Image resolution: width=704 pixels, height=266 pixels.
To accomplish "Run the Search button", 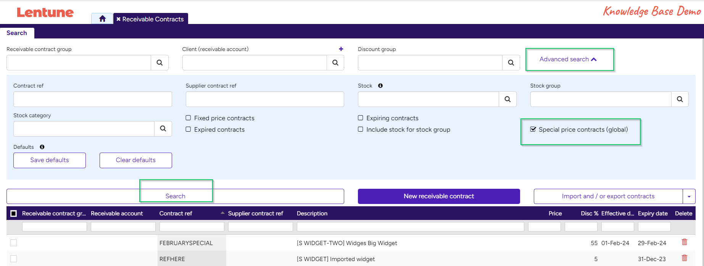I will coord(175,196).
